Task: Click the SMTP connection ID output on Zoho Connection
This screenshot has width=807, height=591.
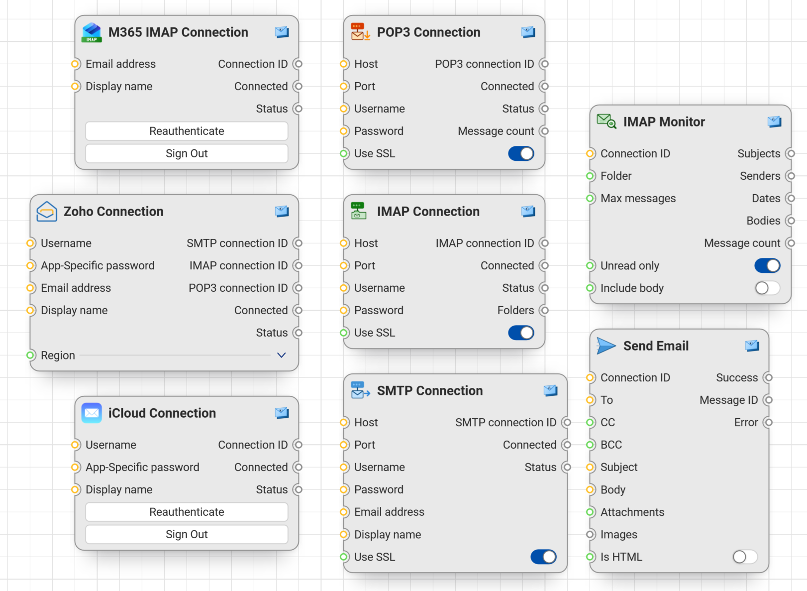Action: [298, 243]
